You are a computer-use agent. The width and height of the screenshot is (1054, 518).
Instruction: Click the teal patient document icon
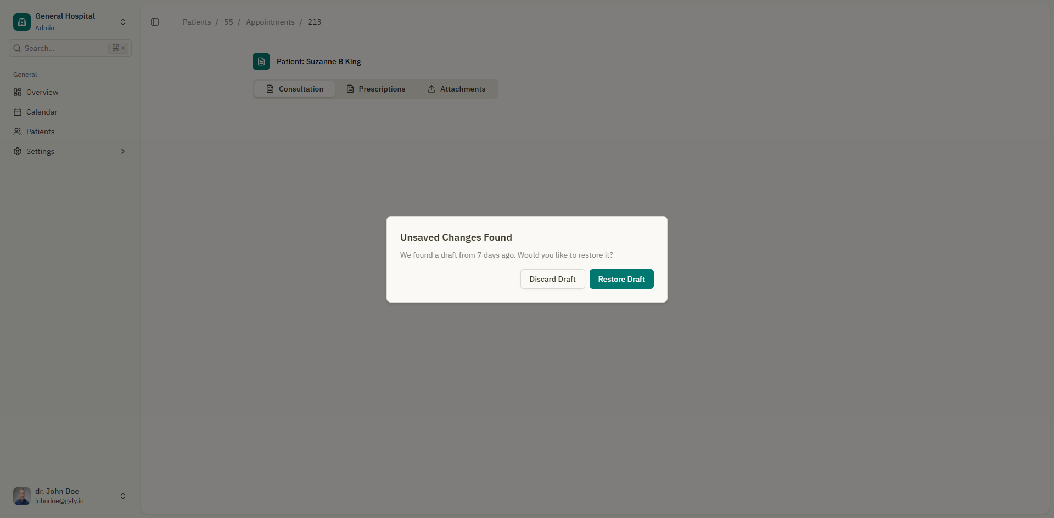pyautogui.click(x=261, y=61)
